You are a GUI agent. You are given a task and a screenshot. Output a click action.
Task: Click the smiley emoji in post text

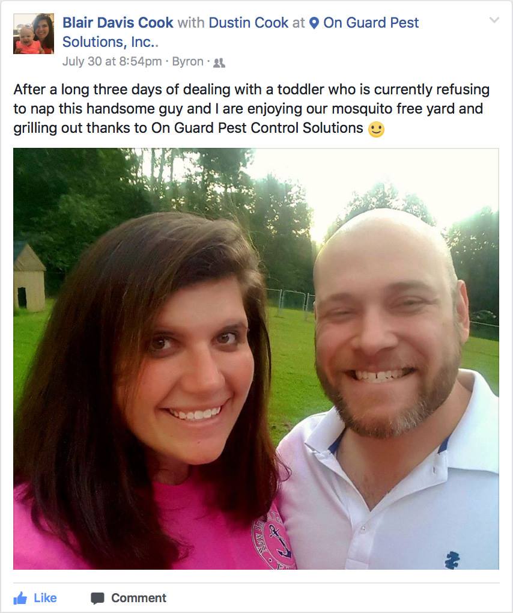tap(376, 129)
